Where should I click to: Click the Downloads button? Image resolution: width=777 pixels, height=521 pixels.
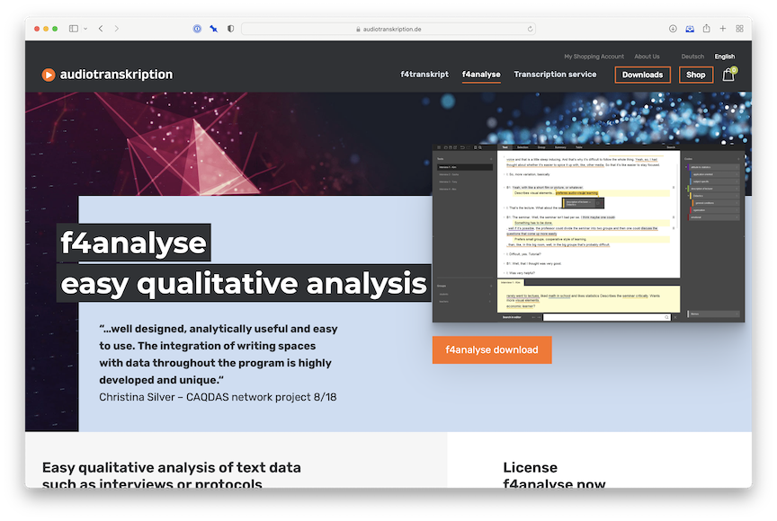click(643, 75)
